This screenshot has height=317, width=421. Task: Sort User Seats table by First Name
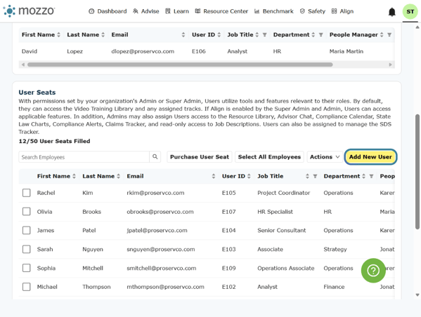point(74,176)
